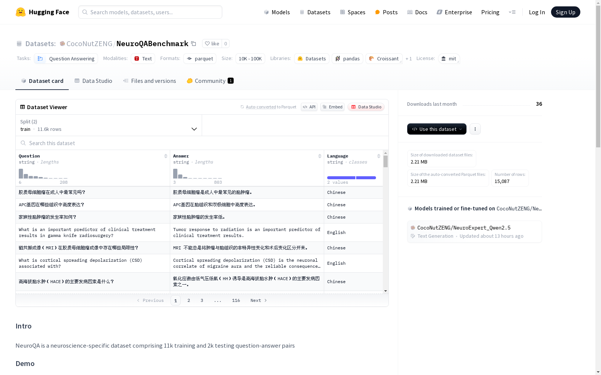The image size is (601, 375).
Task: Open the more navigation menu icon
Action: point(512,12)
